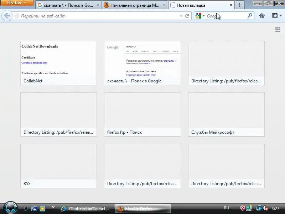Open the 'скачаать \ - Поиск в Google' tile

(142, 63)
